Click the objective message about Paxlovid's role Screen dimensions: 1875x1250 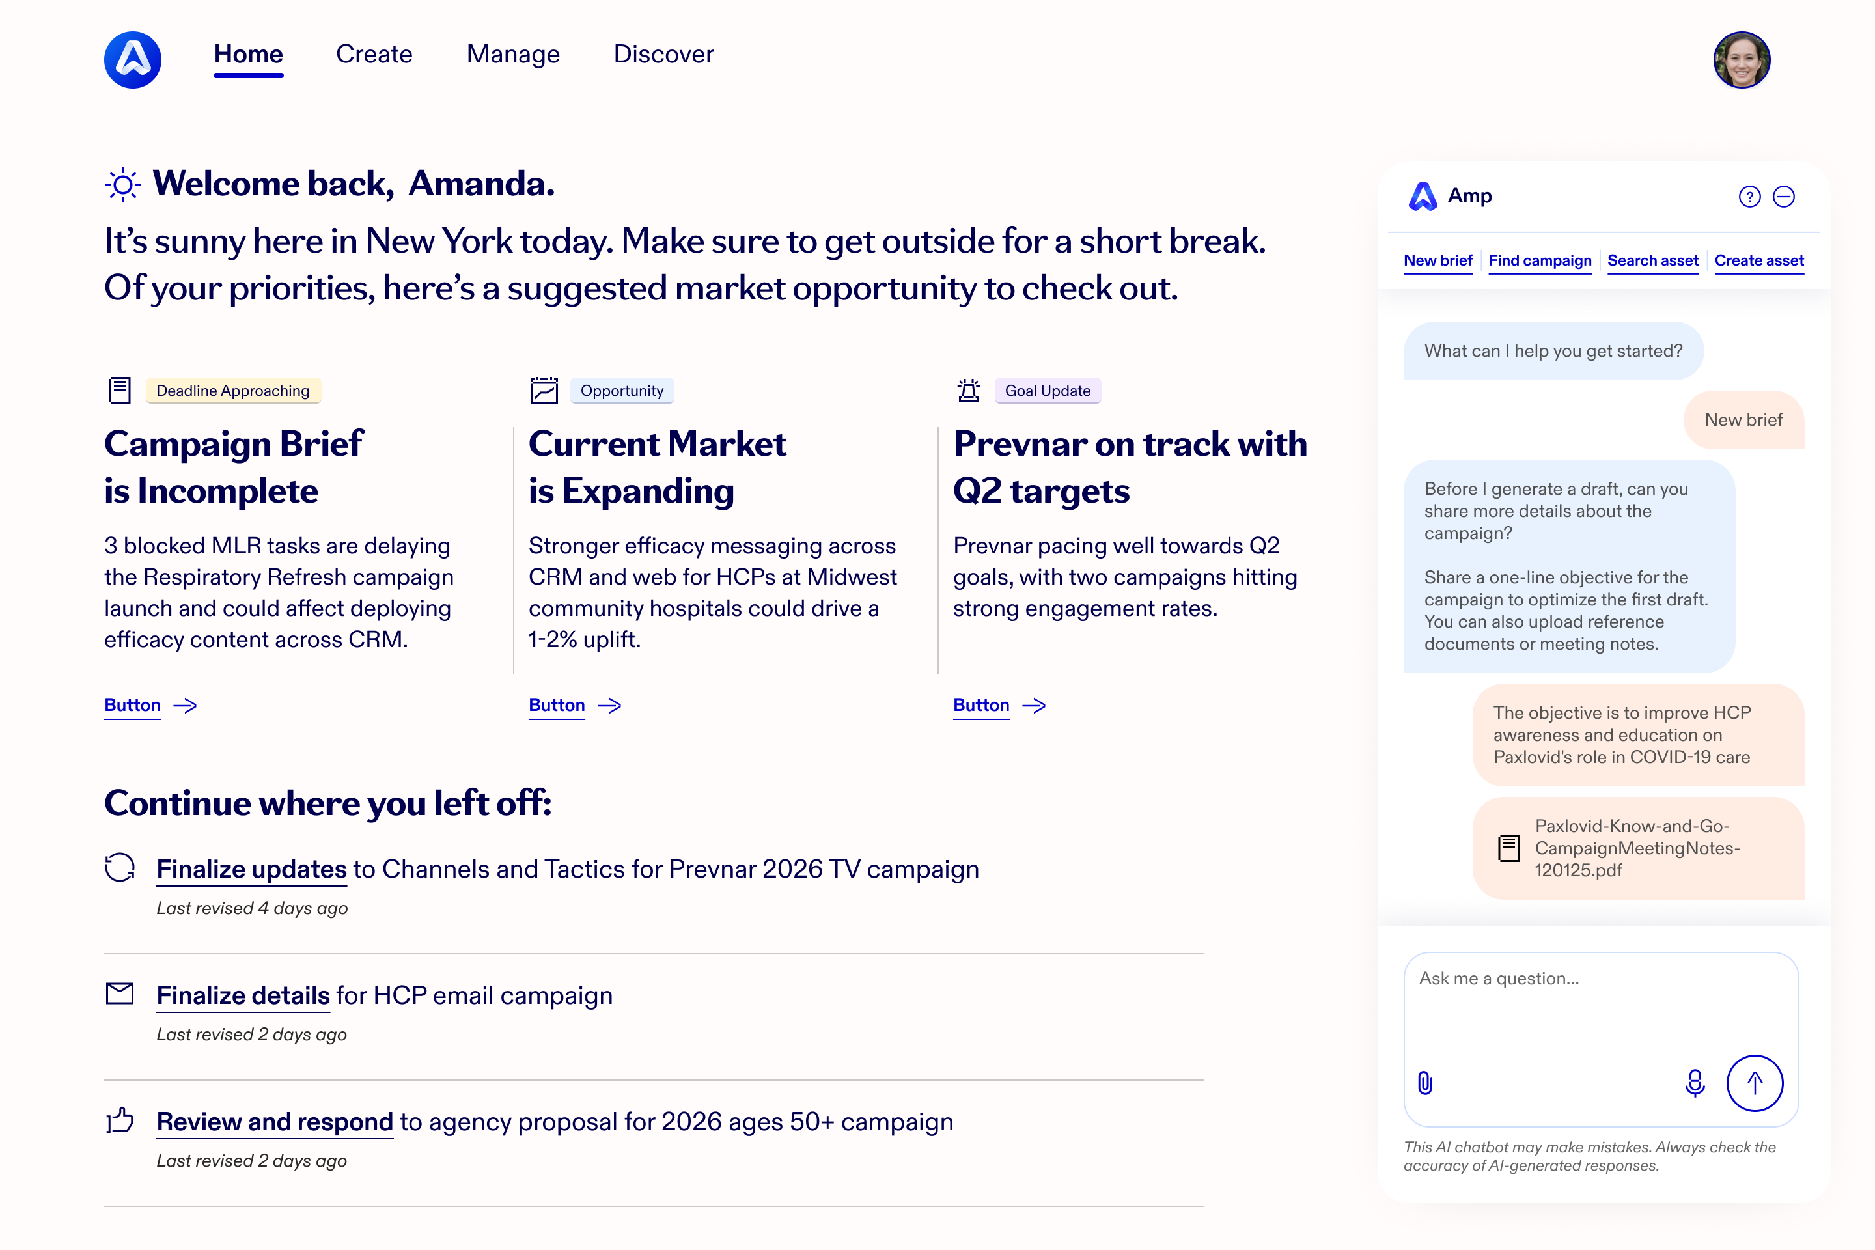1637,735
